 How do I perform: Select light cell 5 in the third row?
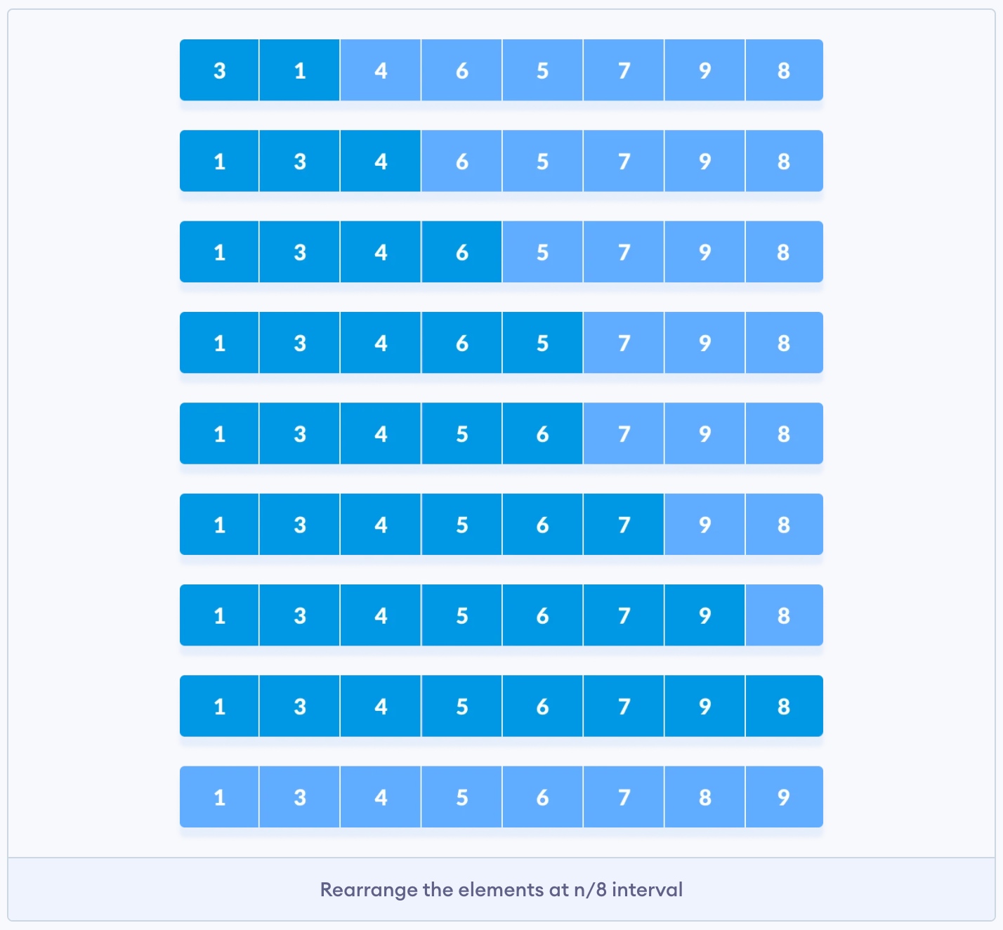coord(542,252)
